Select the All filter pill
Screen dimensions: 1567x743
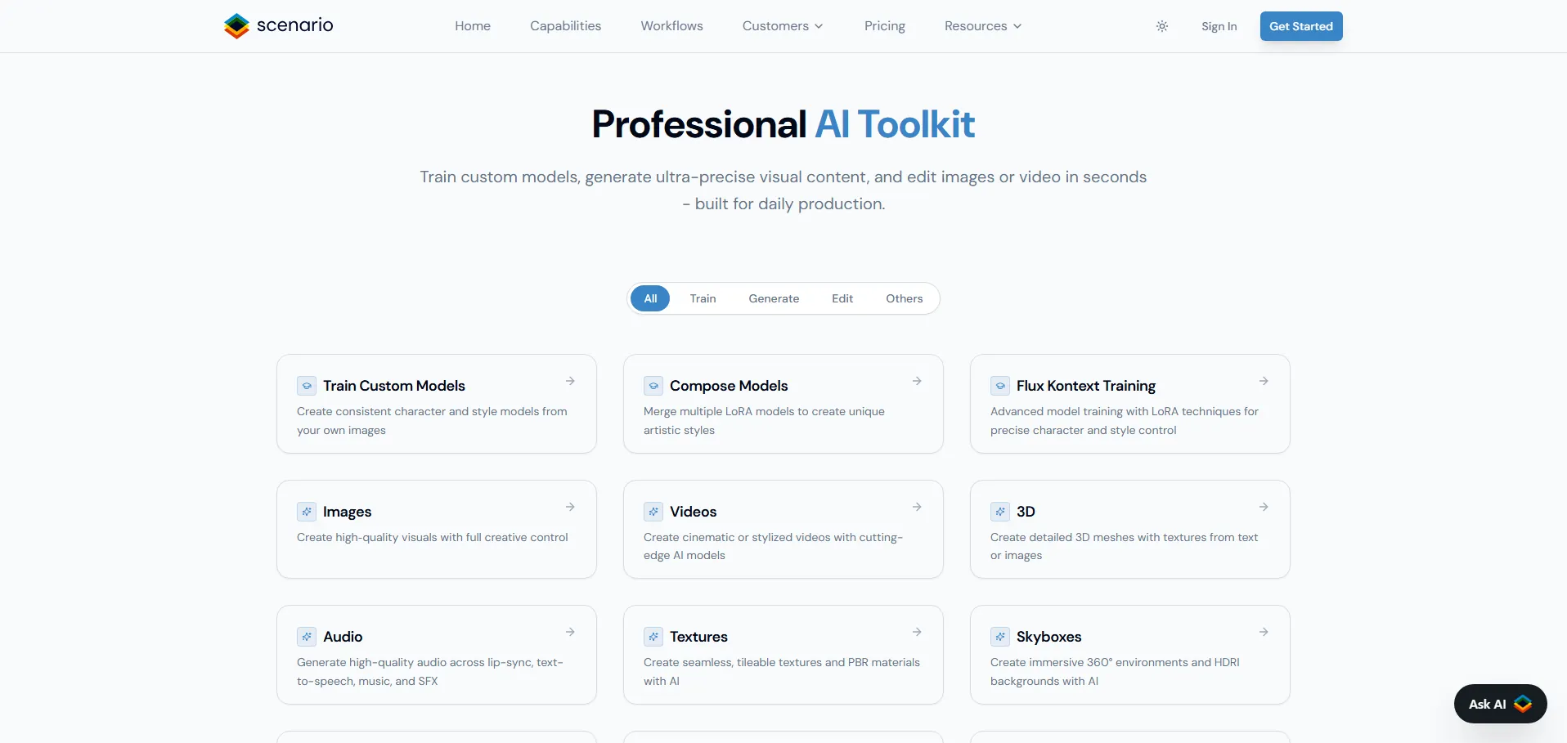point(650,298)
